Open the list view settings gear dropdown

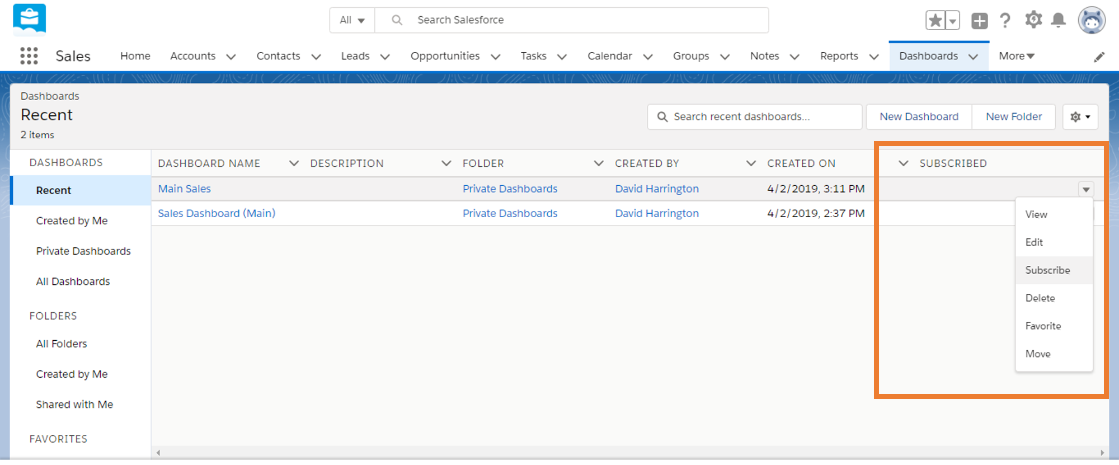[x=1080, y=117]
